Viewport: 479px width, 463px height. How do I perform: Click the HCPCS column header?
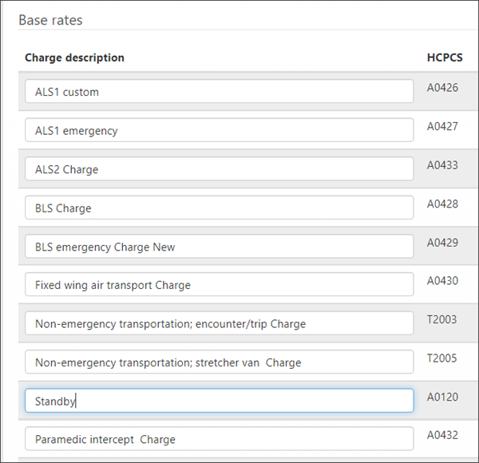point(445,57)
